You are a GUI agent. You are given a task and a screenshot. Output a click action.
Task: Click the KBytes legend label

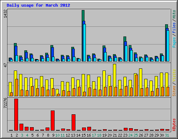(174, 125)
